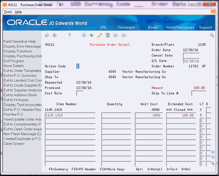The height and width of the screenshot is (176, 219).
Task: Click the Supplier number 4343
Action: 112,72
